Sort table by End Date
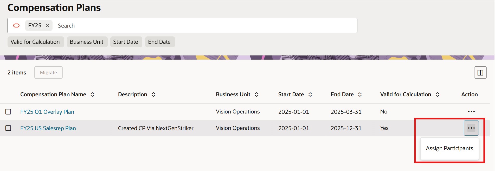 pos(360,94)
